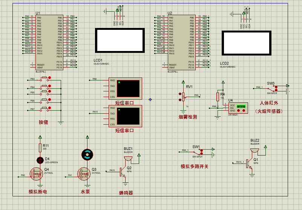Select the Q2 NPN transistor
This screenshot has width=302, height=210.
coord(123,172)
